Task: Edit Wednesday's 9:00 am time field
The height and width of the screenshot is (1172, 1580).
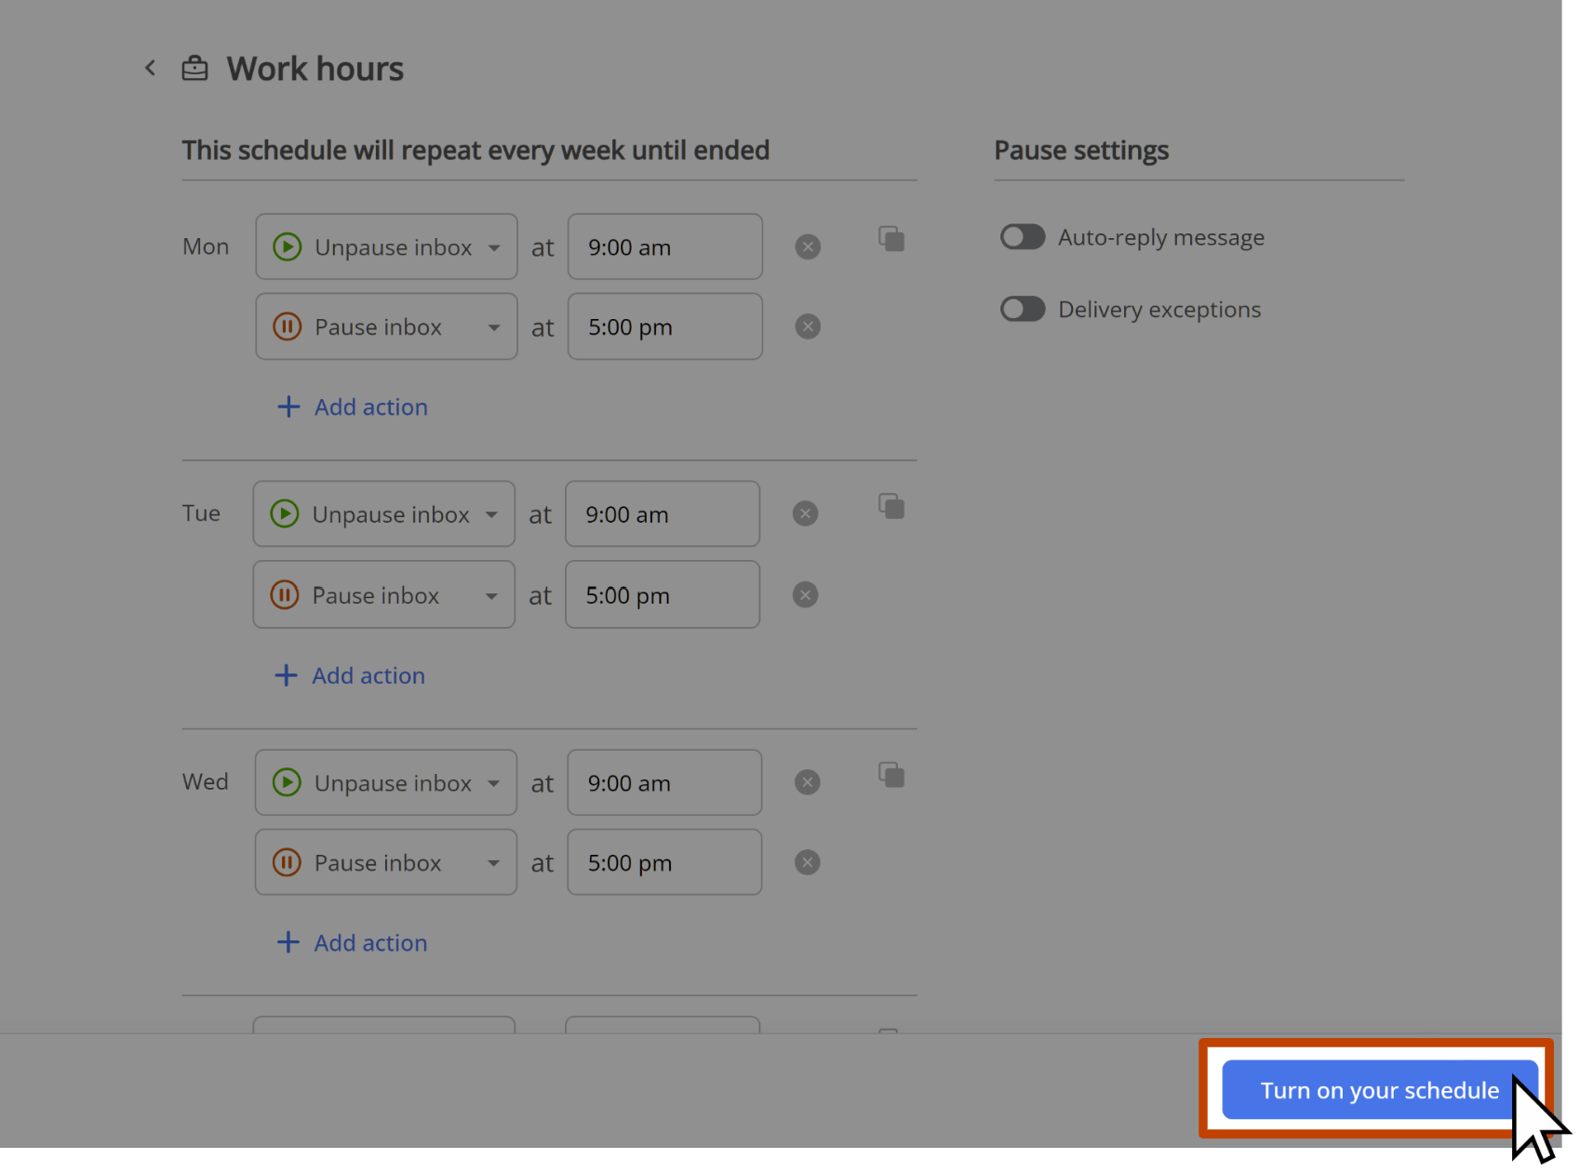Action: click(664, 783)
